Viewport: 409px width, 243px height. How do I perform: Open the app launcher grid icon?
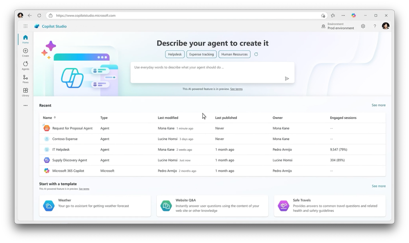click(25, 26)
